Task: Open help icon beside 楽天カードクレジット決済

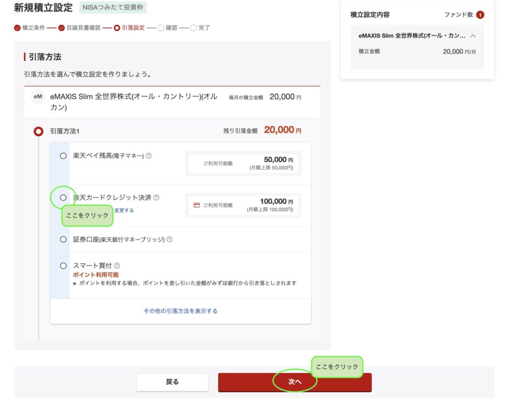Action: pos(156,197)
